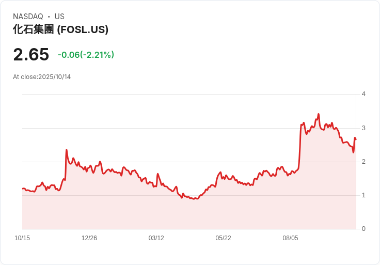
Task: Click the y-axis label 0
Action: pos(363,229)
